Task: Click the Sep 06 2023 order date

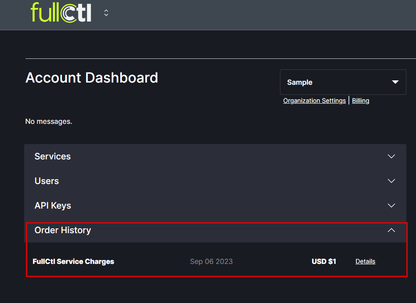Action: point(211,261)
